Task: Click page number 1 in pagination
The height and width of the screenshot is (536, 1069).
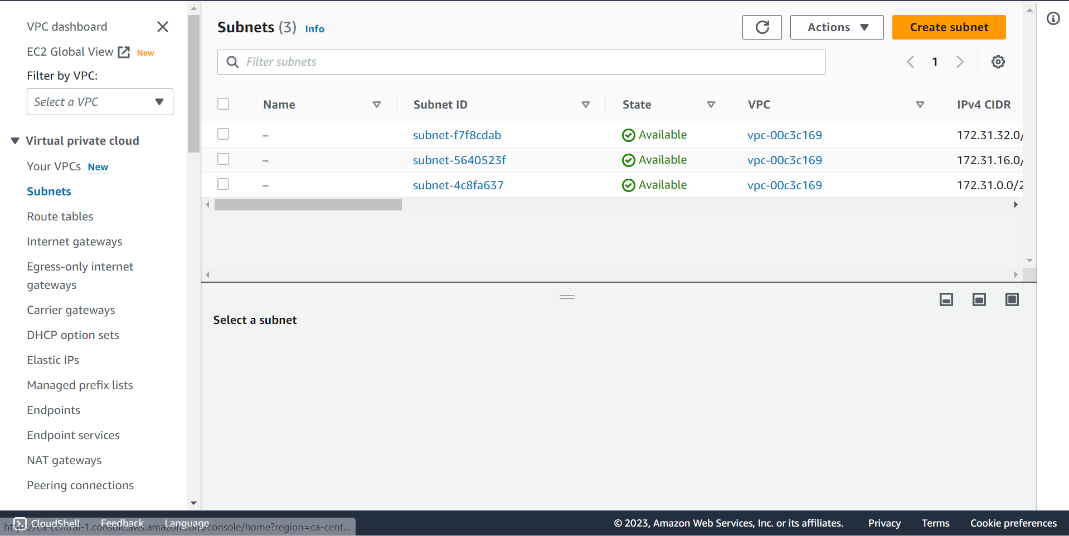Action: tap(935, 62)
